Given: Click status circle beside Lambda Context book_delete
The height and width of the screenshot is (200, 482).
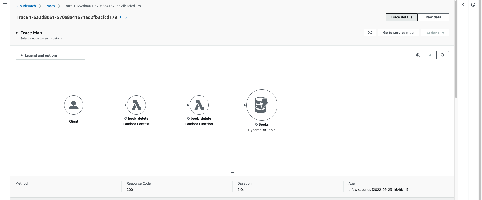Looking at the screenshot, I should click(x=126, y=118).
